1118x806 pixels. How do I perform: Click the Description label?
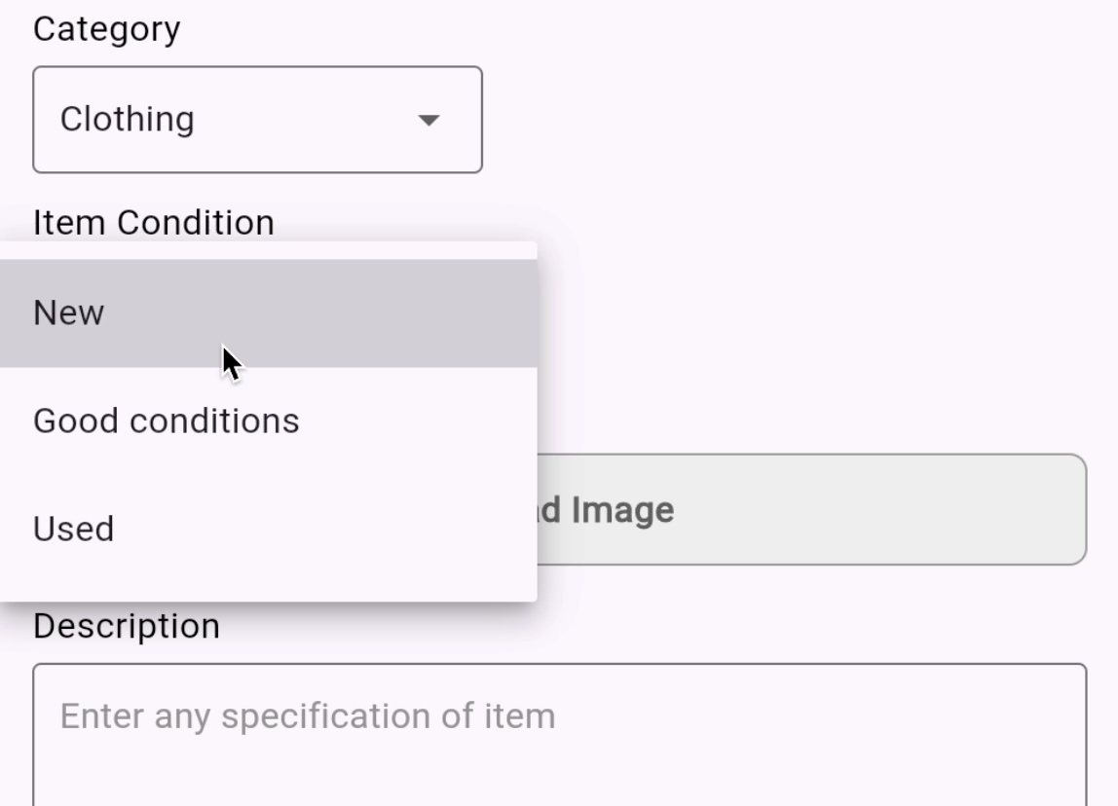tap(128, 625)
